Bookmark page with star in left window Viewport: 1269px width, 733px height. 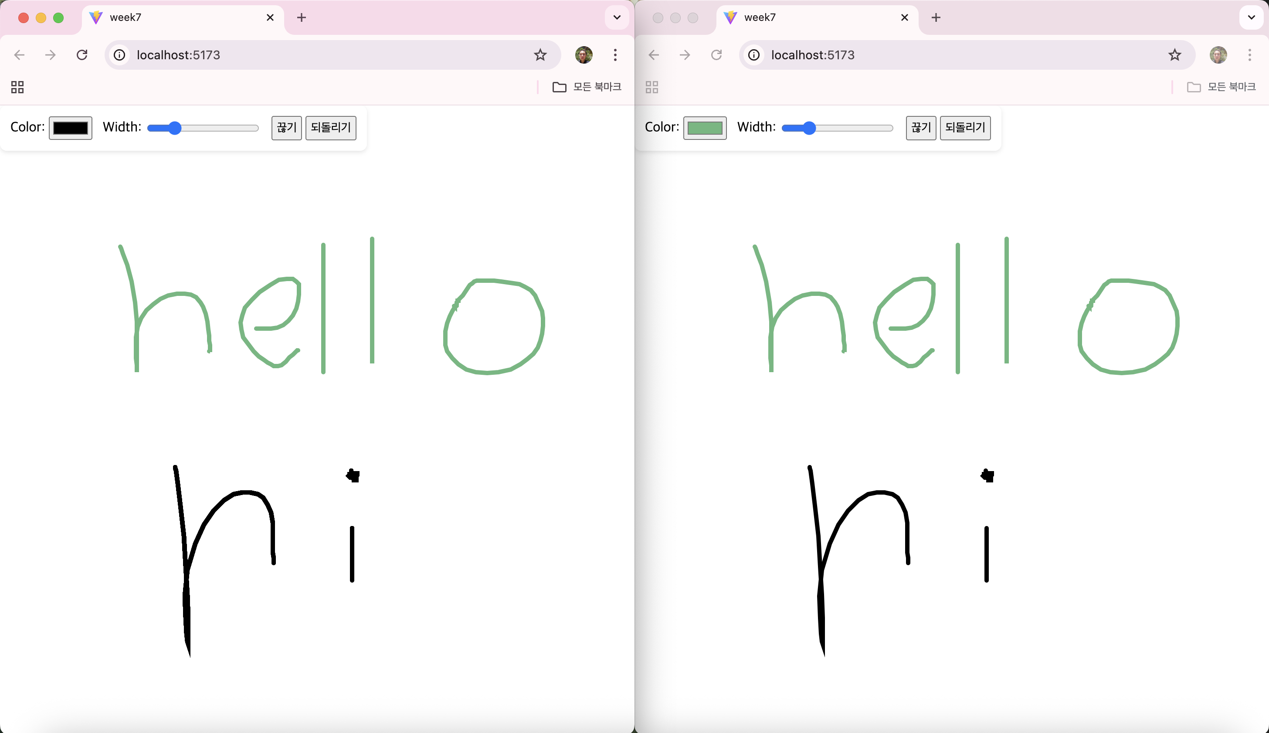(x=540, y=55)
